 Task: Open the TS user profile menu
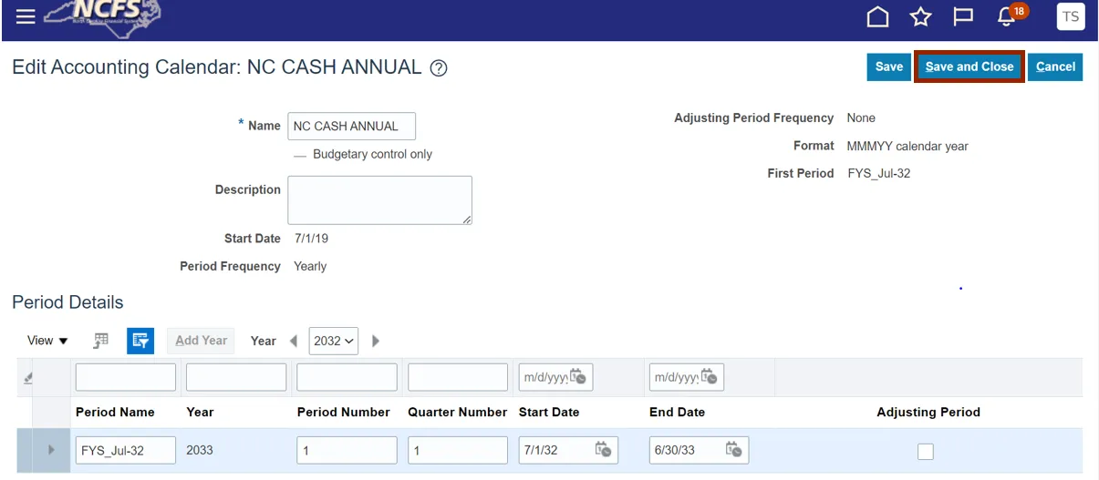1070,16
